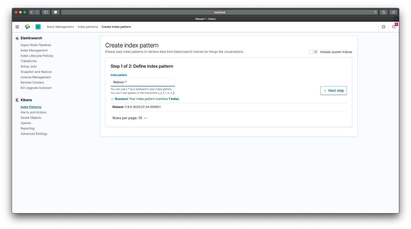The height and width of the screenshot is (229, 411).
Task: Open the Rows per page dropdown
Action: point(130,118)
